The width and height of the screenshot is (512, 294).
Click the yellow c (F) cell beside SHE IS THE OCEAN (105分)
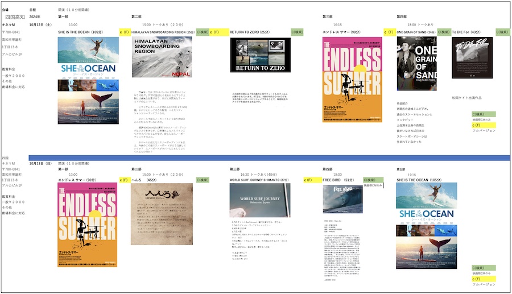coord(125,32)
